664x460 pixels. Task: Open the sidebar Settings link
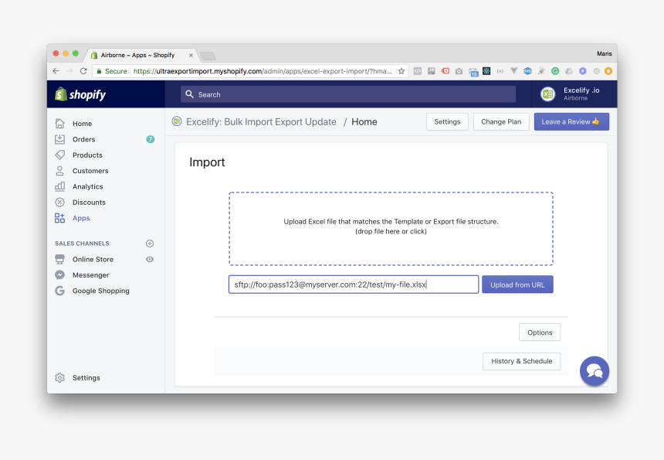click(x=86, y=378)
